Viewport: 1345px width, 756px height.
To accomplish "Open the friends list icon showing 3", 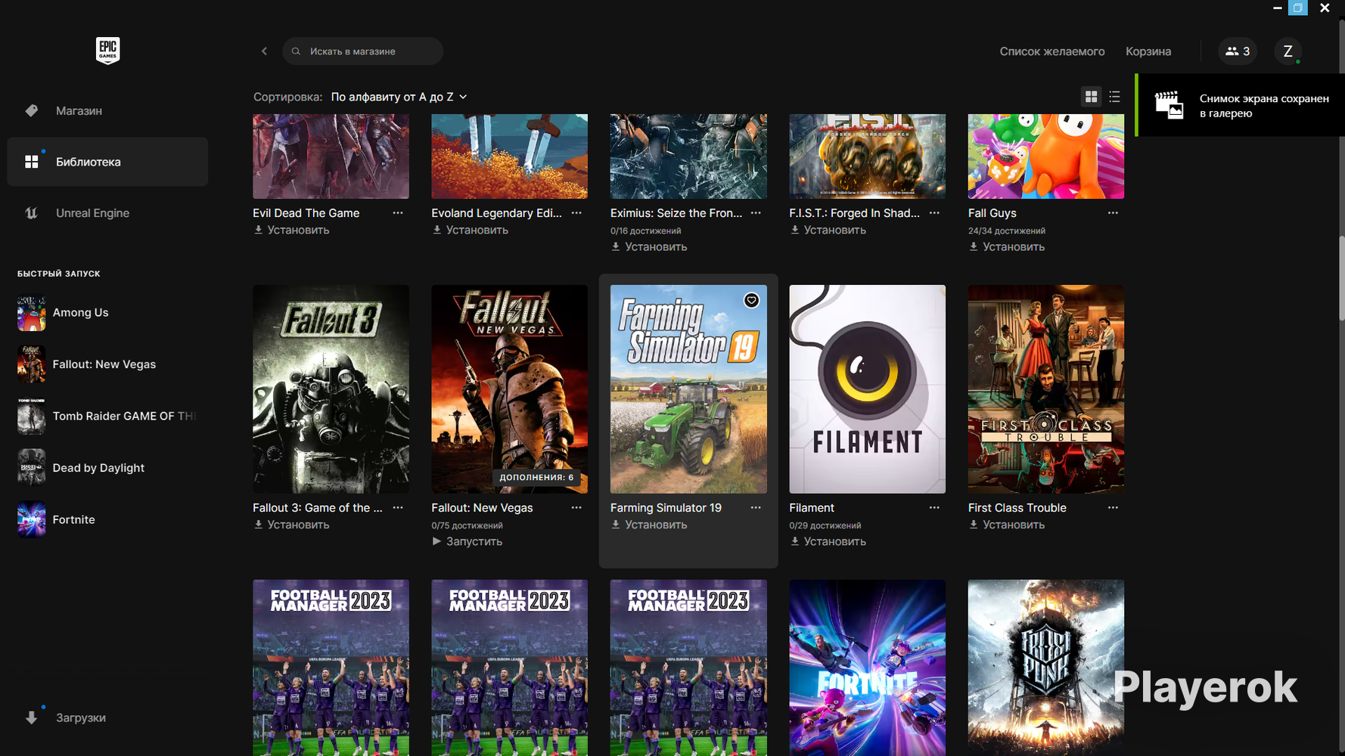I will click(1238, 51).
